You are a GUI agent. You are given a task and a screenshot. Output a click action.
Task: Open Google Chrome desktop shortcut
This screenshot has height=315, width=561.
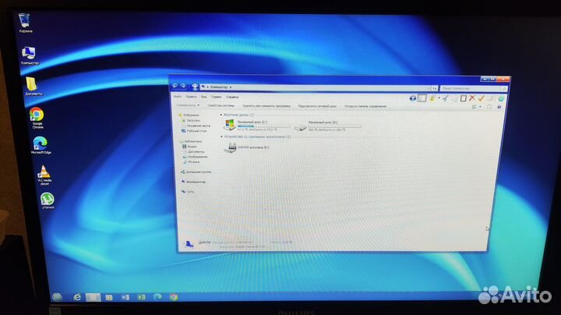pyautogui.click(x=37, y=115)
